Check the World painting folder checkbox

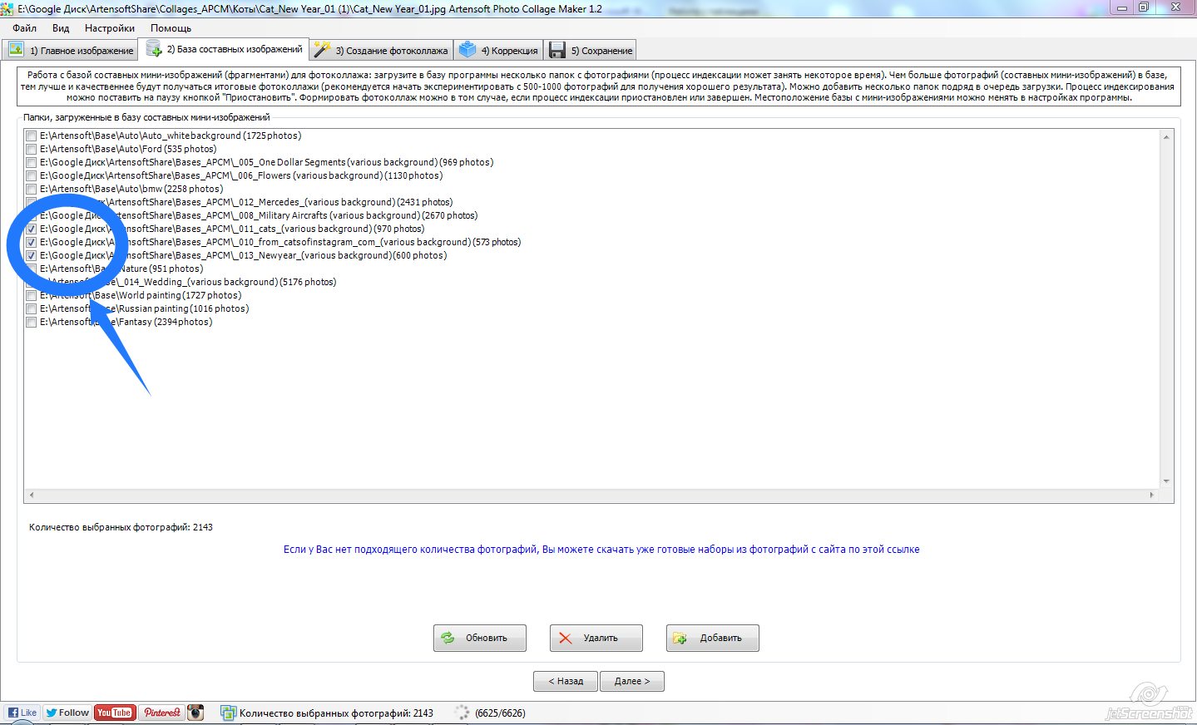[32, 295]
